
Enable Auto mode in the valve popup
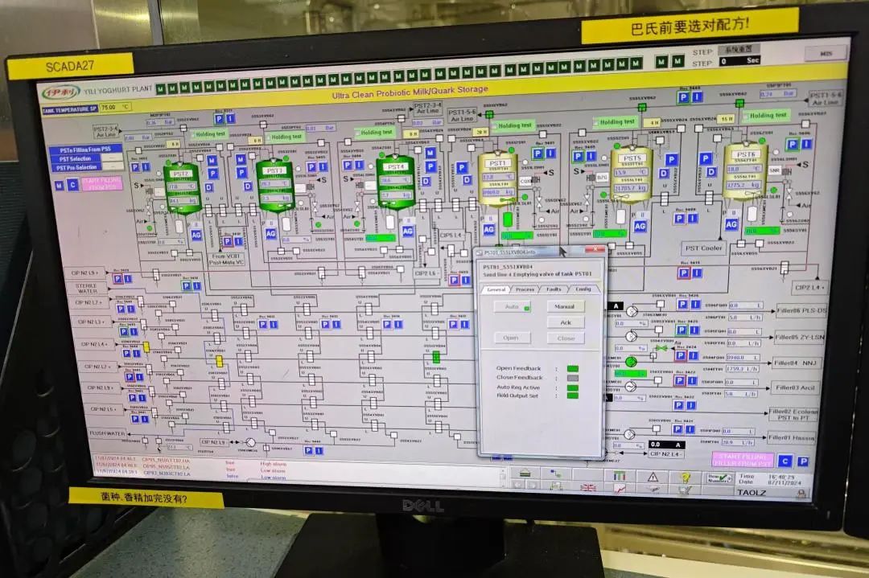coord(512,306)
